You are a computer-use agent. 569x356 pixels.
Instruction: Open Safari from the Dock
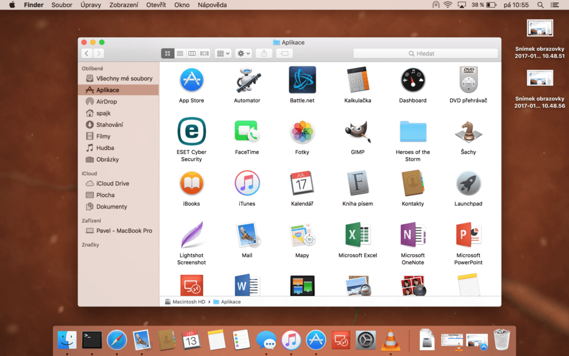click(x=117, y=340)
